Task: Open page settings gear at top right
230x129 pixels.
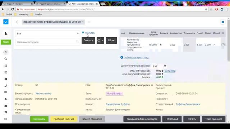Action: point(223,22)
